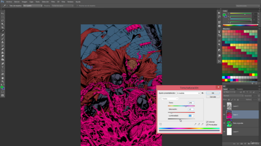This screenshot has height=146, width=261.
Task: Select the Eraser tool
Action: pos(2,49)
